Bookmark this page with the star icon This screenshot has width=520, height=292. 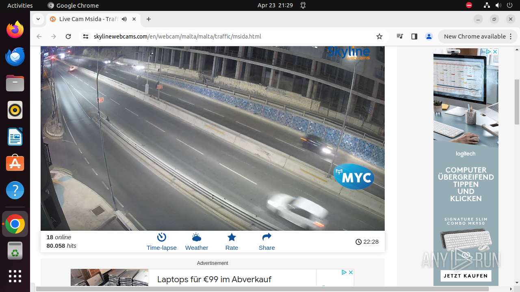click(379, 36)
